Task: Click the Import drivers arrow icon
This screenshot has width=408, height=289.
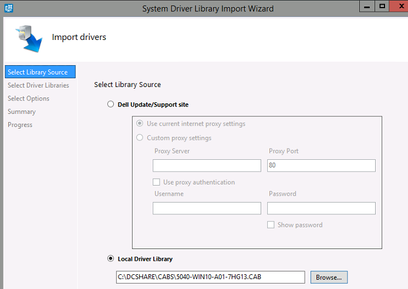Action: point(29,39)
